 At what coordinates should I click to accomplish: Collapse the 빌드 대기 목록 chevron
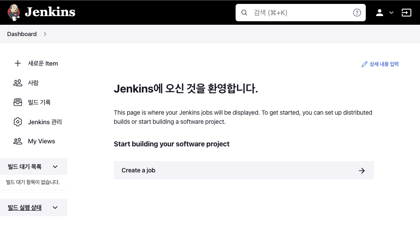point(55,167)
